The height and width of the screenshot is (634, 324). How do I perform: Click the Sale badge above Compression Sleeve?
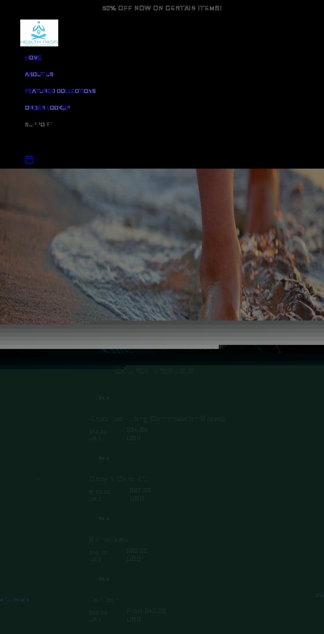coord(104,398)
